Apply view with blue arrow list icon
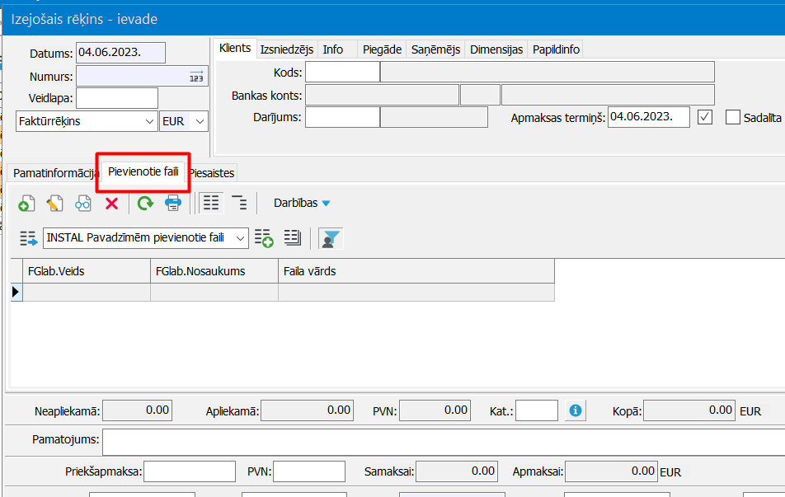The image size is (785, 497). [x=29, y=238]
